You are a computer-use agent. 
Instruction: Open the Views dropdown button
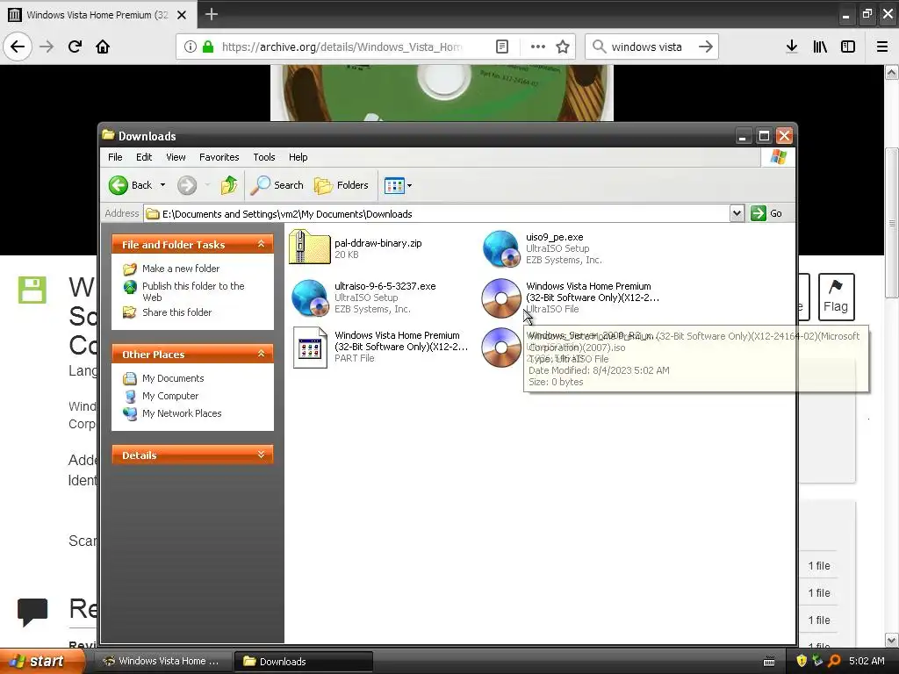[398, 185]
